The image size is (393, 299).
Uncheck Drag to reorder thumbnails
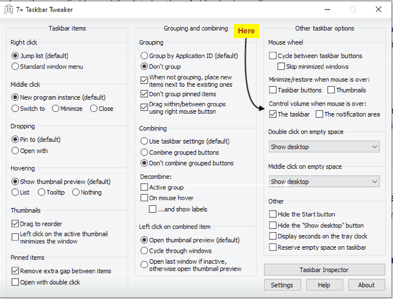click(x=16, y=224)
